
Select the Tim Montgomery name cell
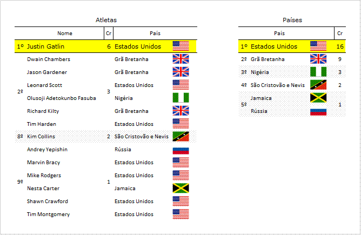[48, 214]
